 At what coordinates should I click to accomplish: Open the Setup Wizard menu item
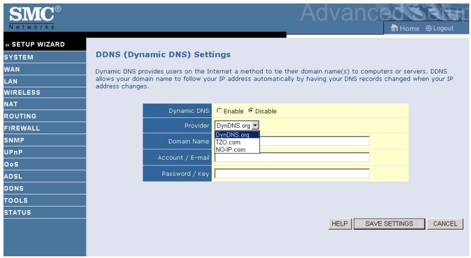click(x=45, y=45)
